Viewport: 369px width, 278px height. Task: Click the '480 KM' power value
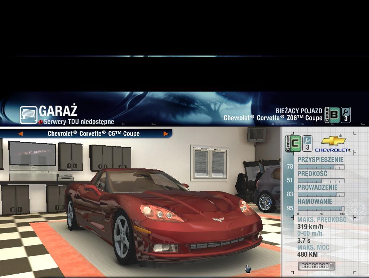click(307, 255)
